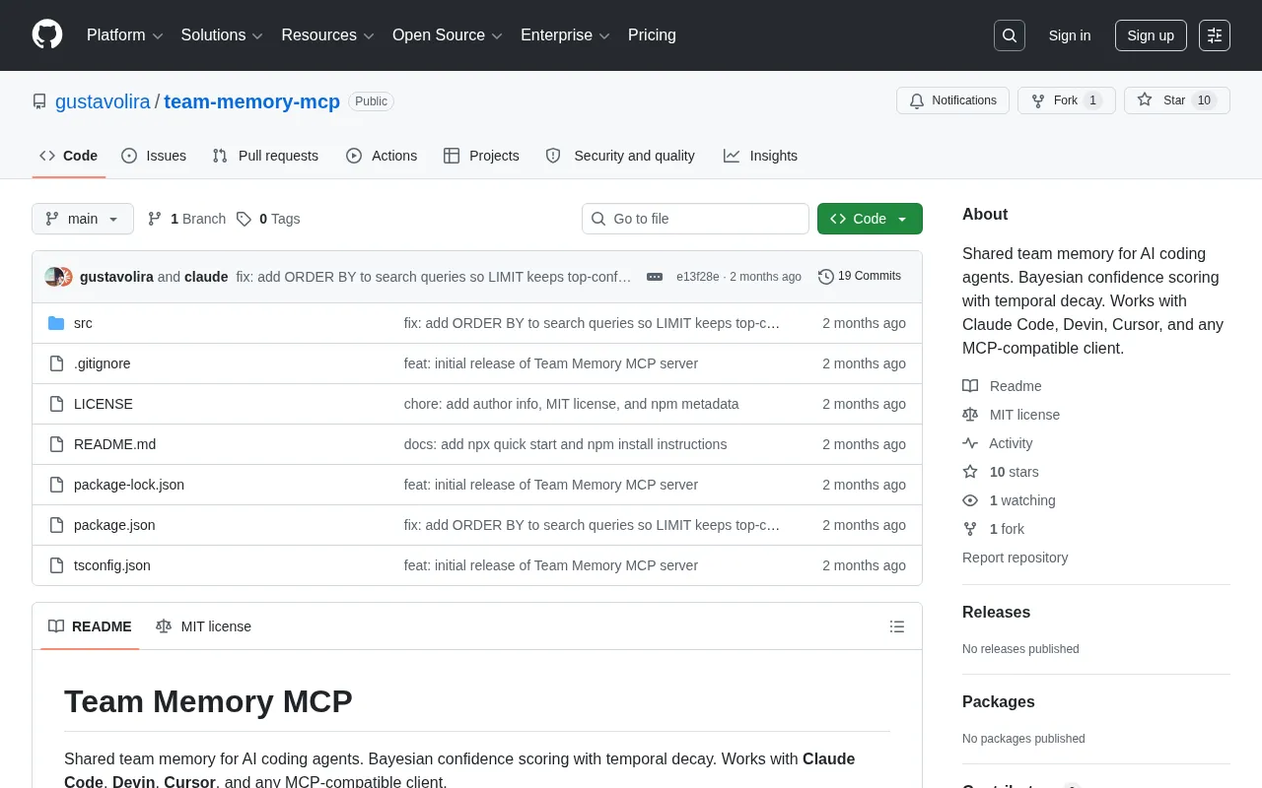Expand the Open Source menu
The height and width of the screenshot is (788, 1262).
[448, 35]
